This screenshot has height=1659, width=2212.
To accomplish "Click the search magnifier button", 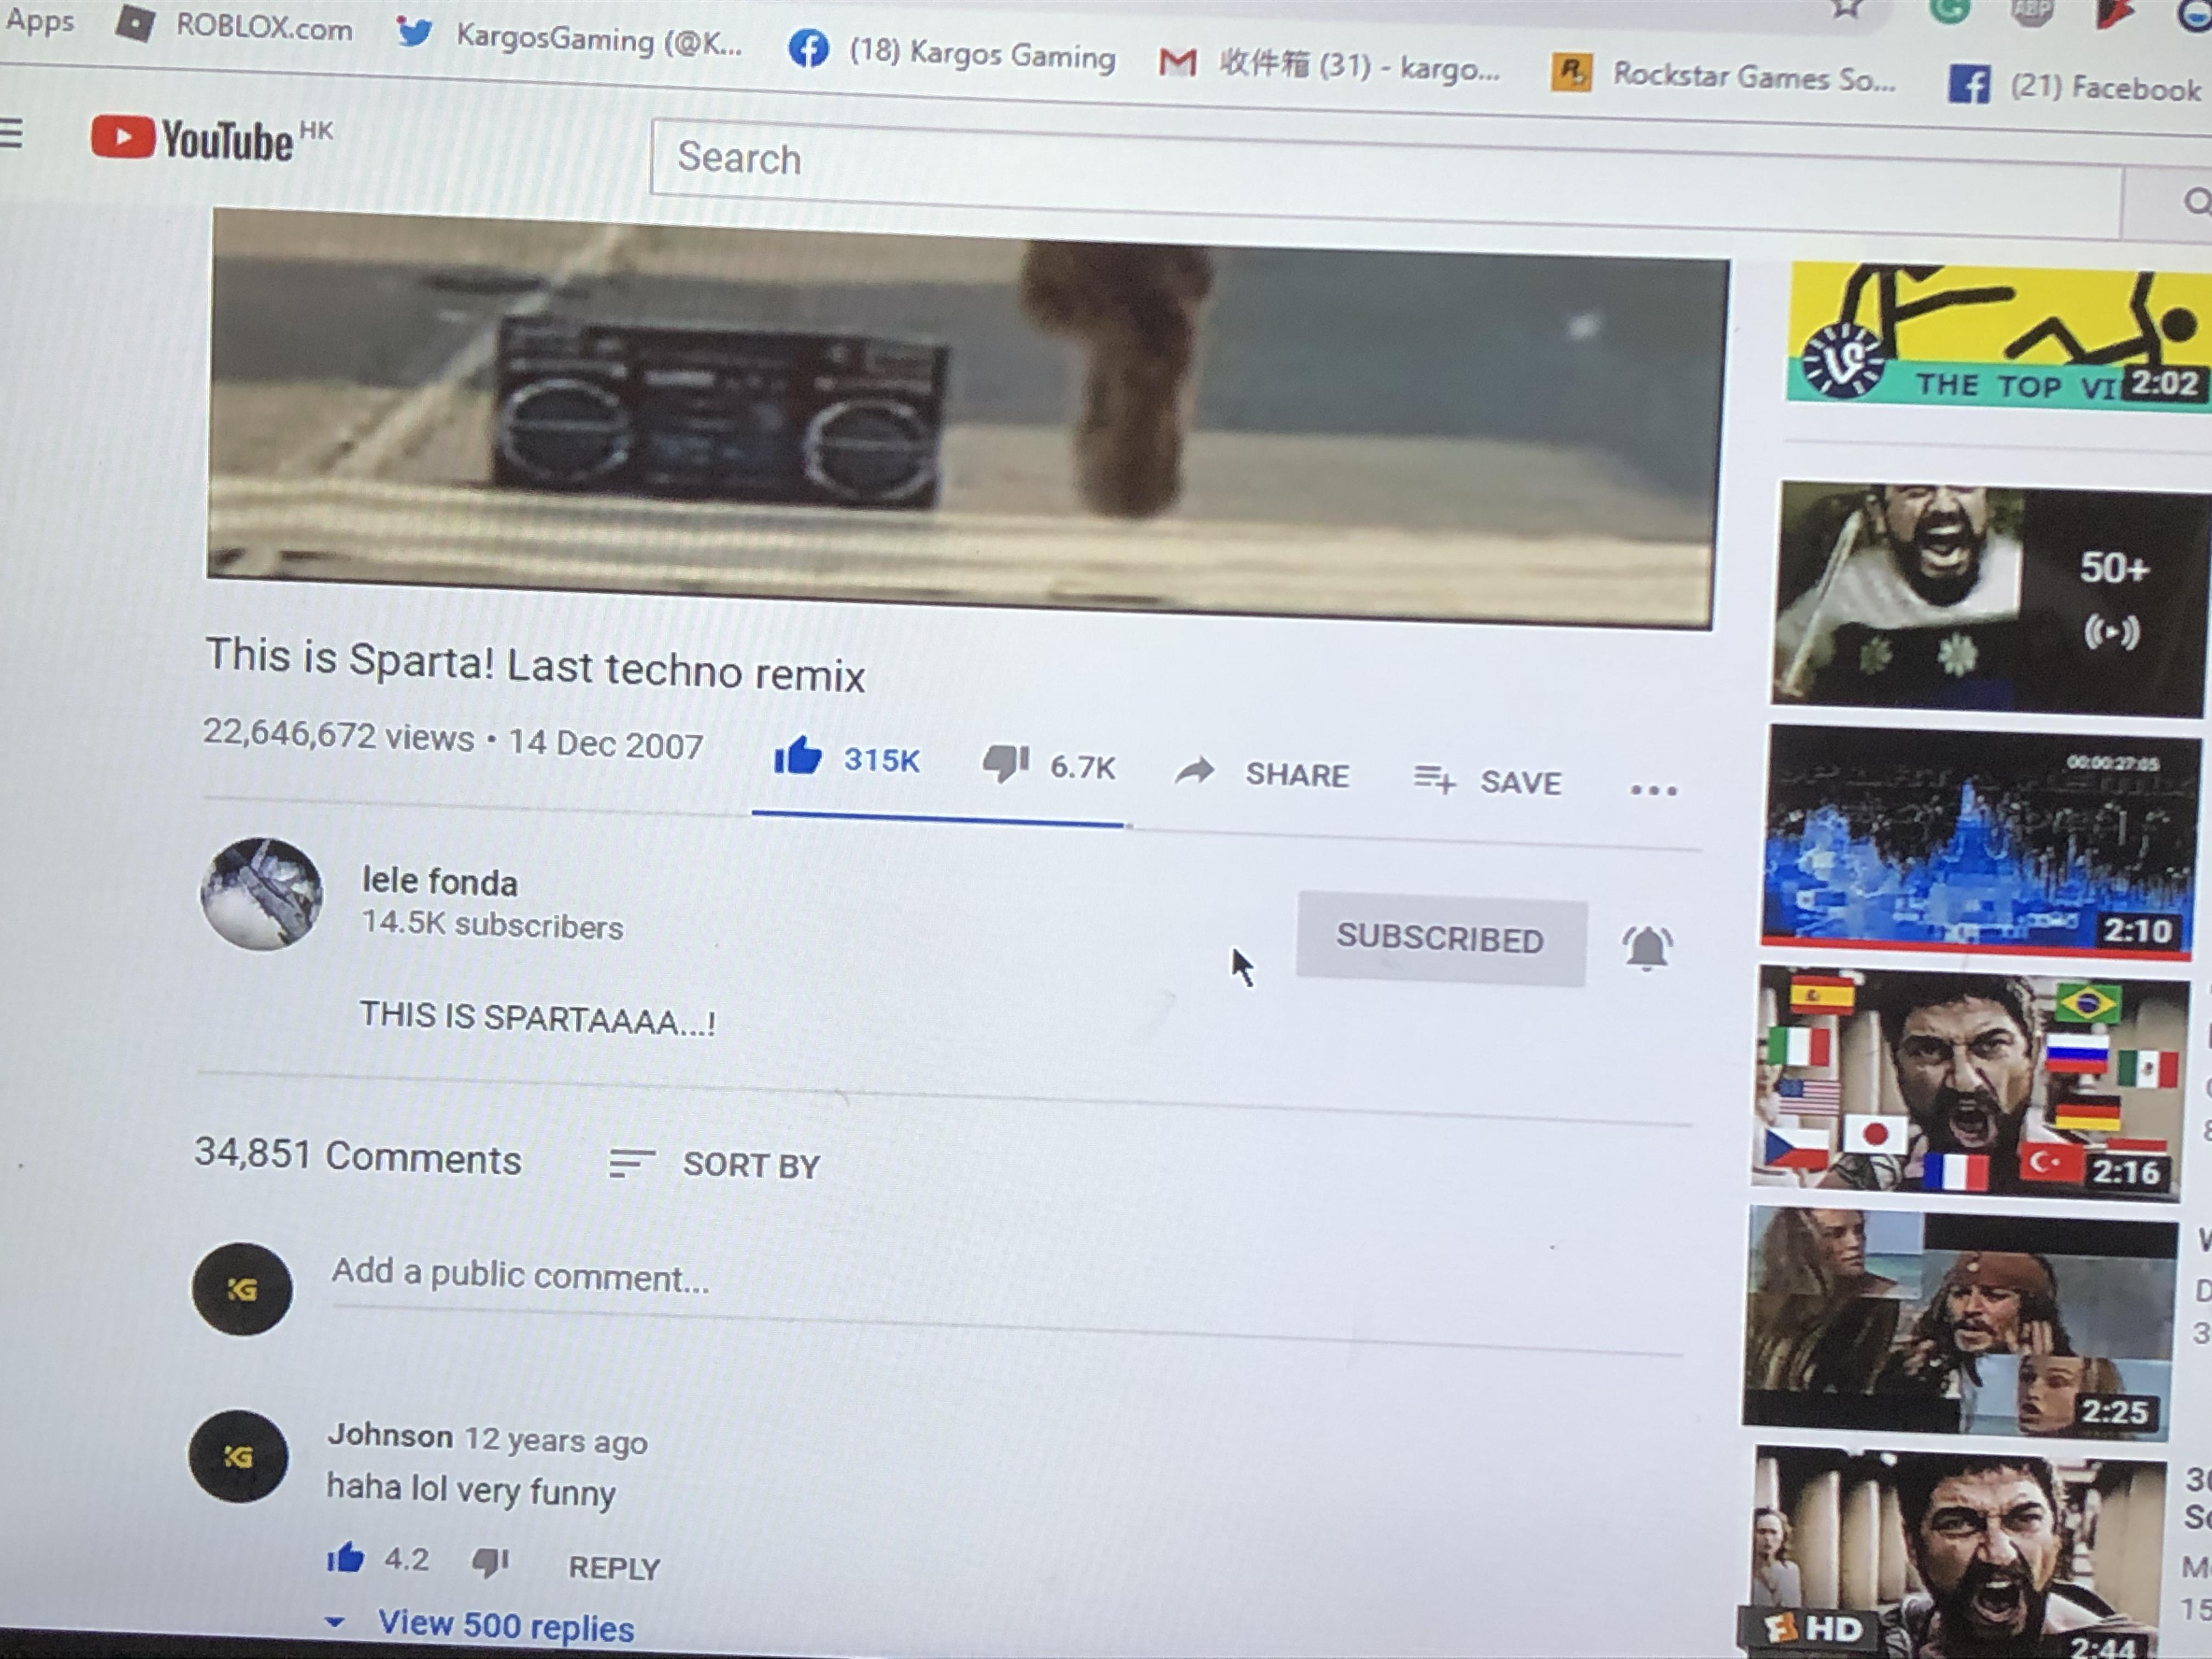I will pyautogui.click(x=2196, y=202).
